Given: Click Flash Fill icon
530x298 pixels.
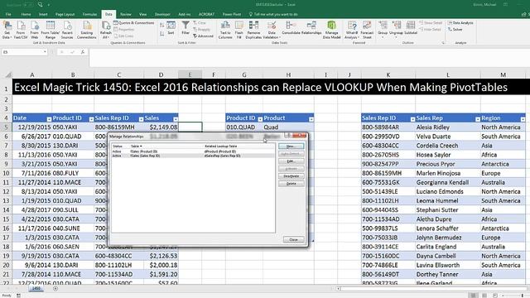Looking at the screenshot, I should click(239, 30).
